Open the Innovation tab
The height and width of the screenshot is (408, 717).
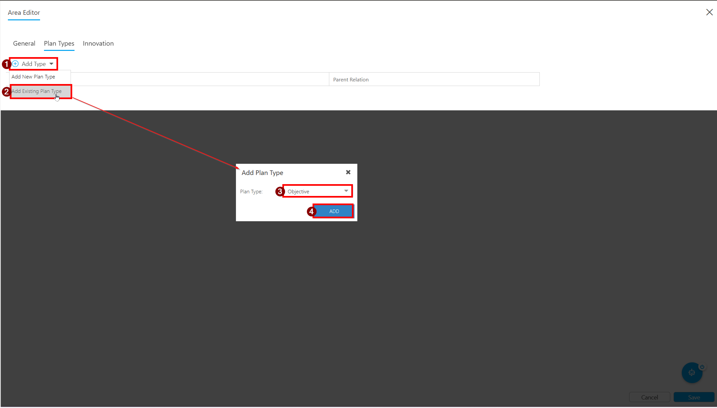click(98, 43)
